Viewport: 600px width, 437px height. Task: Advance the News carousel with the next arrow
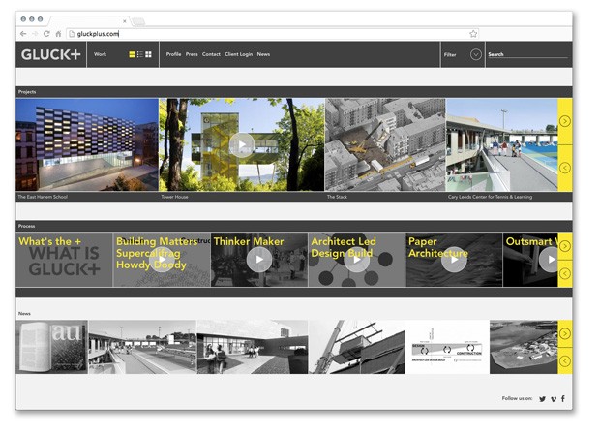tap(565, 333)
